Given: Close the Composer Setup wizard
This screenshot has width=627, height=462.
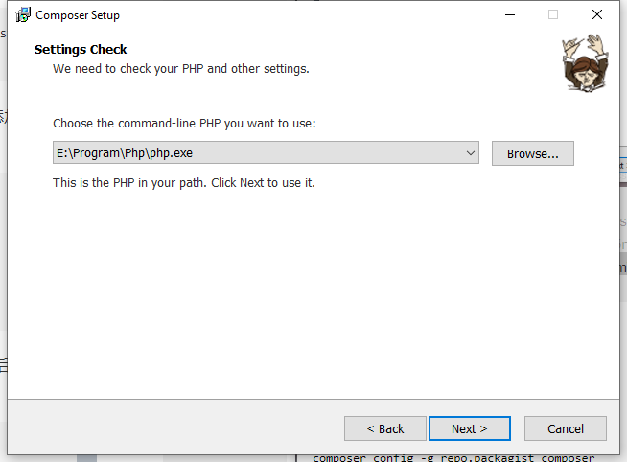Looking at the screenshot, I should pyautogui.click(x=597, y=15).
